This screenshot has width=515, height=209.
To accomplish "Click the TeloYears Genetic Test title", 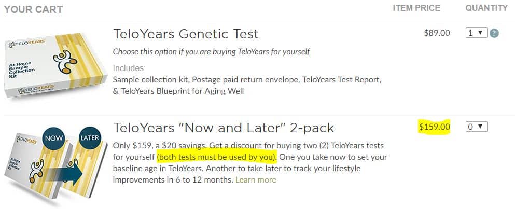I will pos(186,35).
